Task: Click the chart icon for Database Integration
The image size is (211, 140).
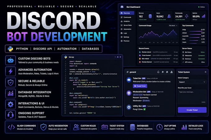Action: (11, 94)
